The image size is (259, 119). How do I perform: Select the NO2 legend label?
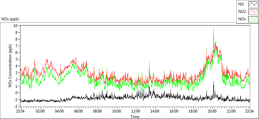242,12
